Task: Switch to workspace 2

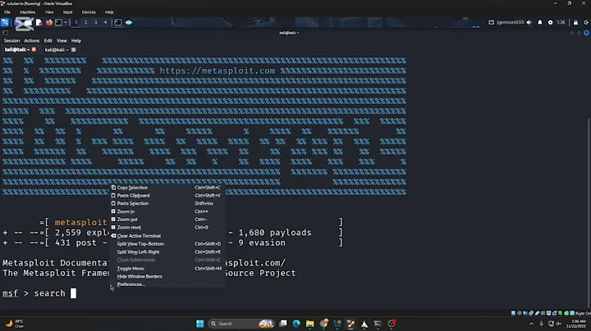Action: coord(85,23)
